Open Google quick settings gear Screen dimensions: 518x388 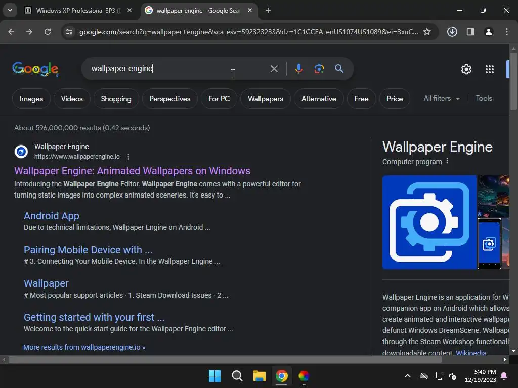point(466,69)
